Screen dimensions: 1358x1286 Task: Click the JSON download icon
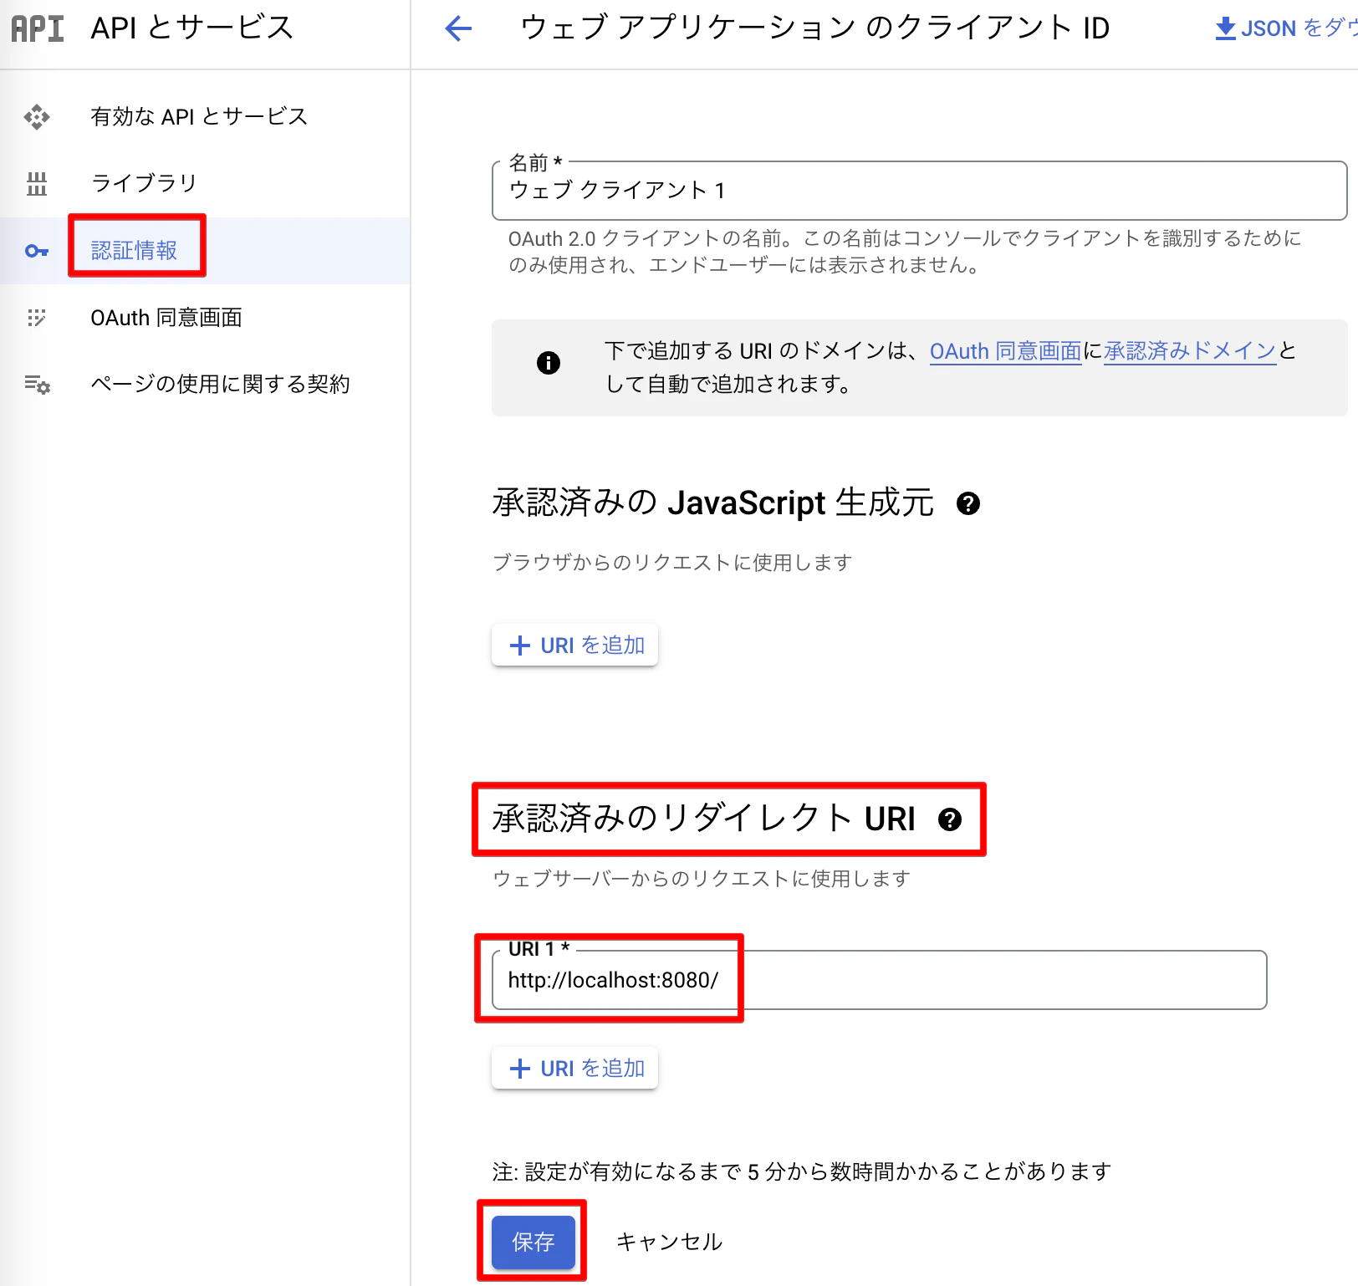coord(1225,28)
